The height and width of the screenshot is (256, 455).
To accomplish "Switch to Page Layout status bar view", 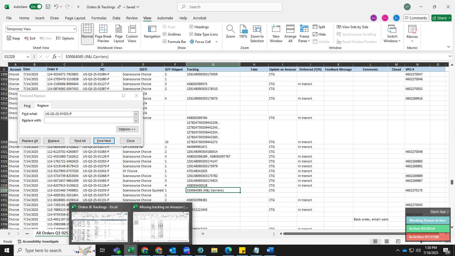I will point(387,241).
